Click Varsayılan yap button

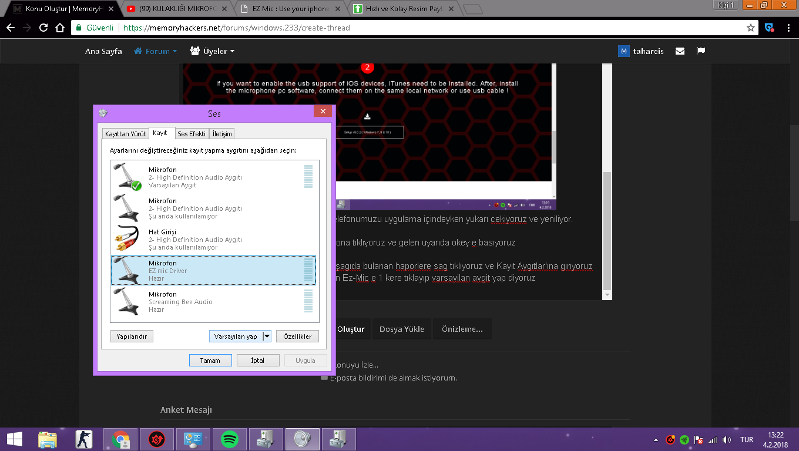click(236, 336)
